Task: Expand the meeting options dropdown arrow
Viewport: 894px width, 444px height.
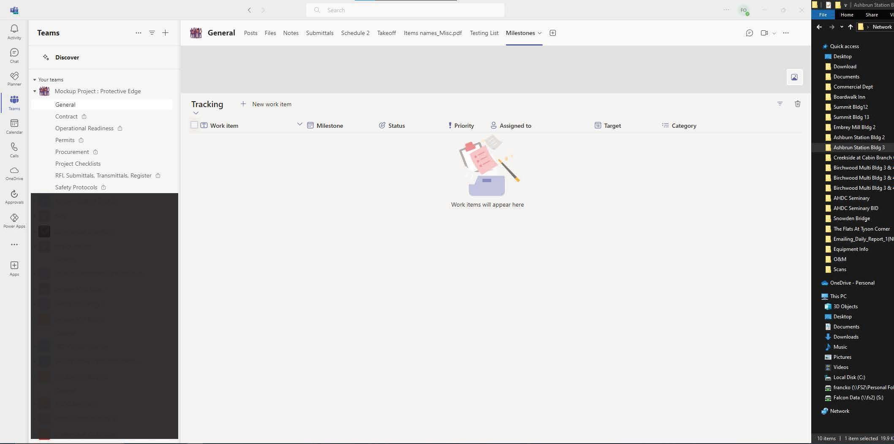Action: (774, 33)
